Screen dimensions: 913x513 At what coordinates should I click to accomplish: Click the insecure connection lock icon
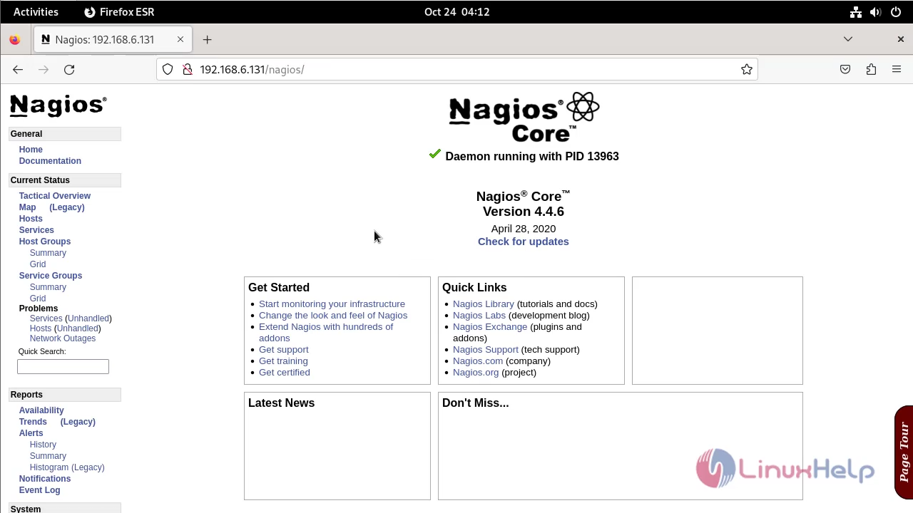188,69
